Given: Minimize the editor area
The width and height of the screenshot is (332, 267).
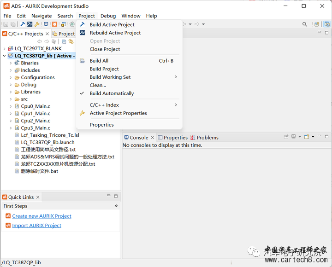Looking at the screenshot, I should pyautogui.click(x=319, y=32).
